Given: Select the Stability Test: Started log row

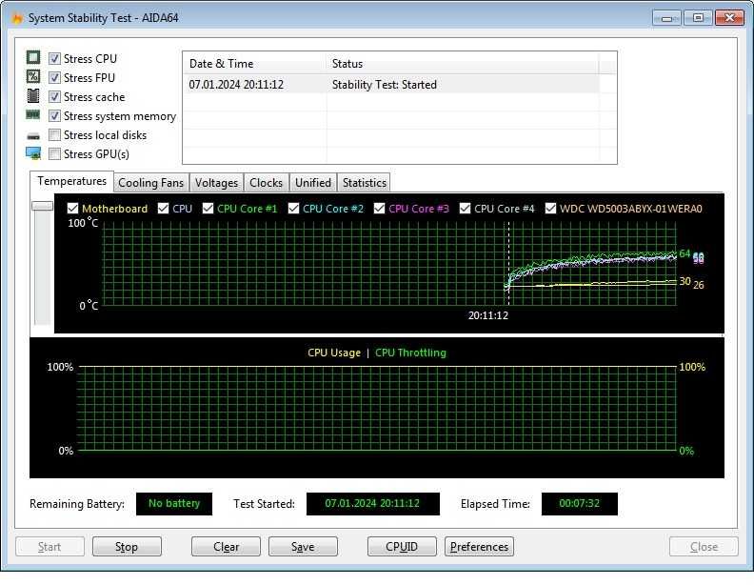Looking at the screenshot, I should pos(391,85).
